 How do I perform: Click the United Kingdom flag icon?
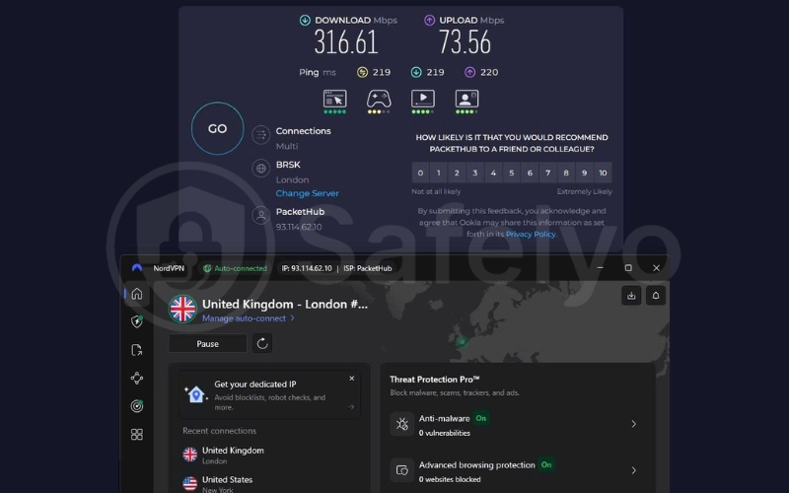[x=182, y=309]
